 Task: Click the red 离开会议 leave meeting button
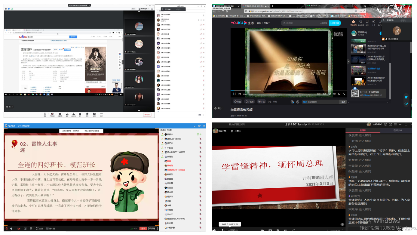(147, 115)
